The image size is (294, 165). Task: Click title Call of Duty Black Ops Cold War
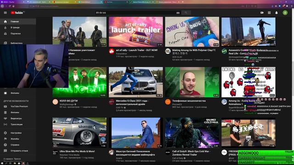coord(191,153)
